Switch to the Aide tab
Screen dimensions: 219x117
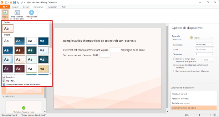(64, 7)
